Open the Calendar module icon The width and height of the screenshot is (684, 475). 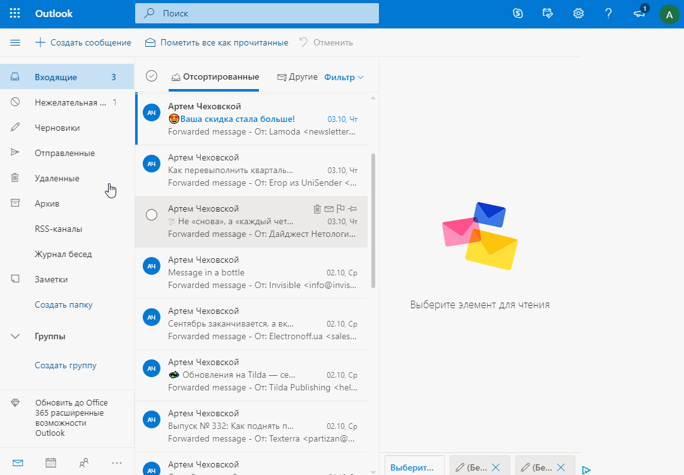[51, 463]
